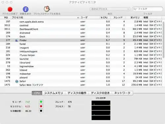Viewport: 165px width, 124px height.
Task: Switch to the ディスクの動作 tab
Action: [77, 93]
